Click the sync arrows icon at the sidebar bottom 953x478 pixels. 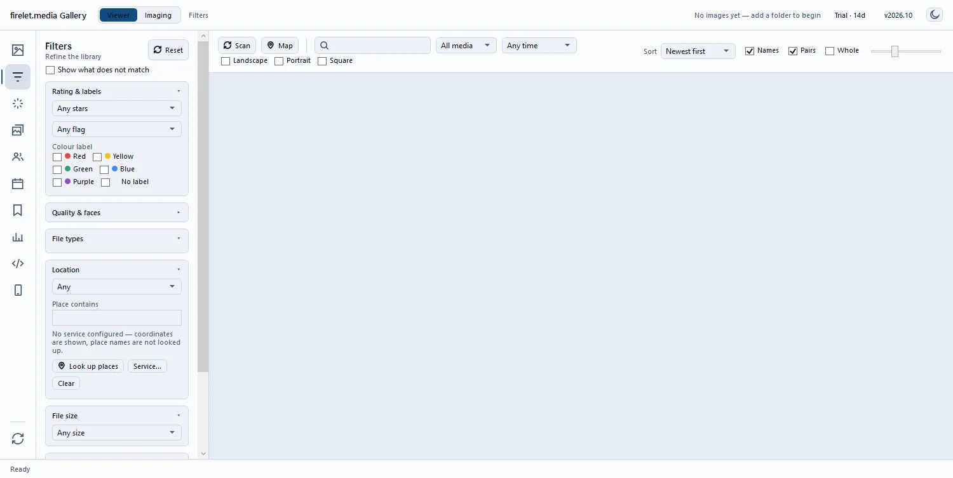pos(18,439)
